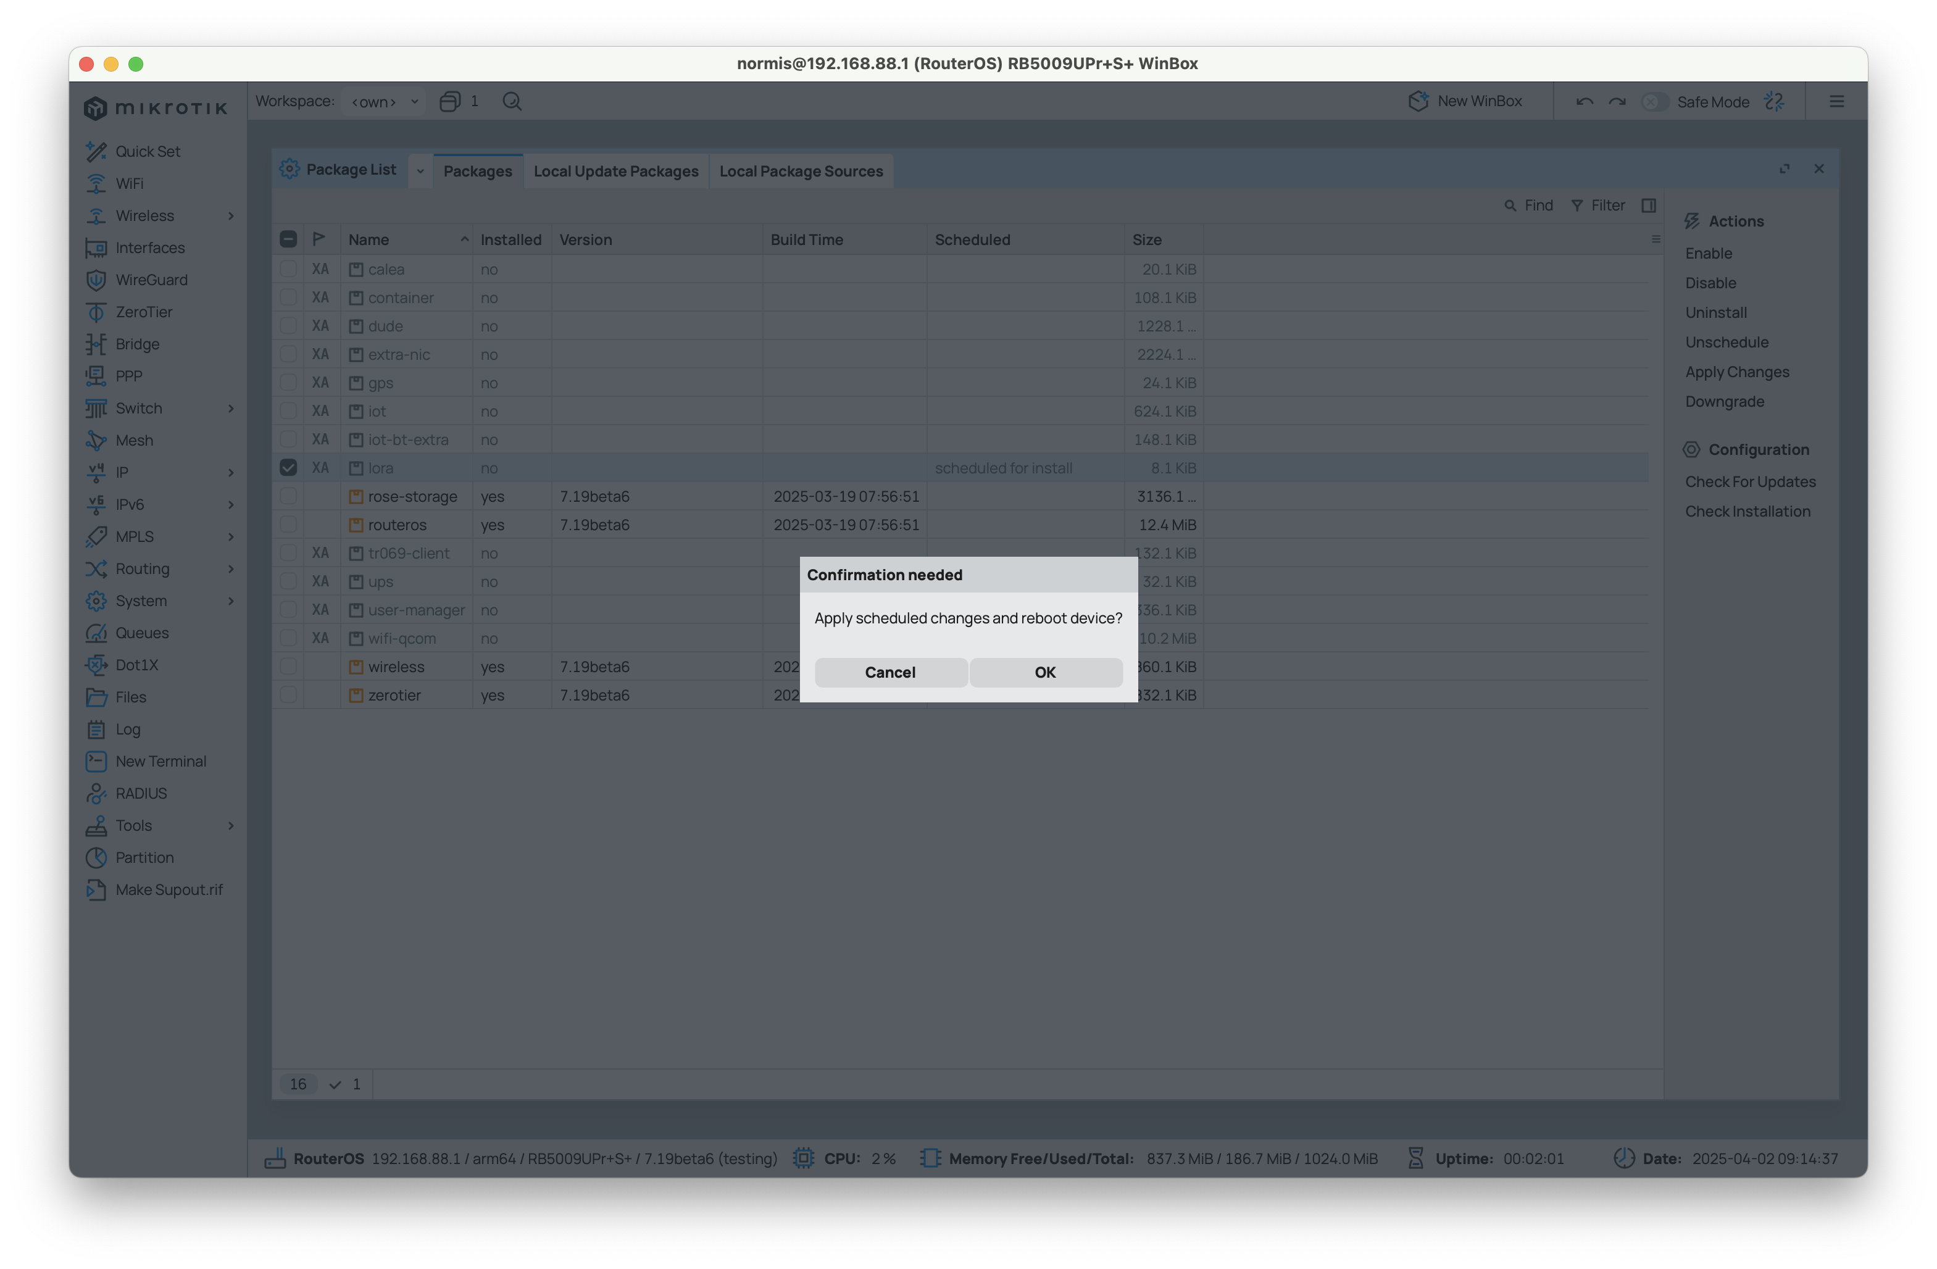Open the New Terminal tool
The height and width of the screenshot is (1269, 1937).
(x=162, y=761)
